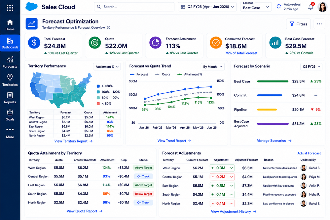Screen dimensions: 330x220
Task: Open West Region + 0.3M adjustment dropdown
Action: point(222,168)
